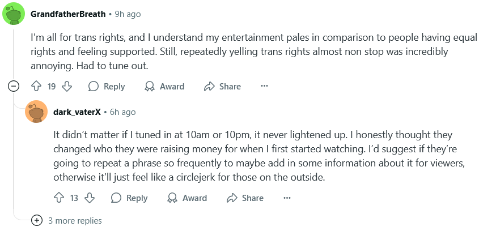Downvote GrandfatherBreath's comment
The image size is (479, 231).
pos(67,87)
